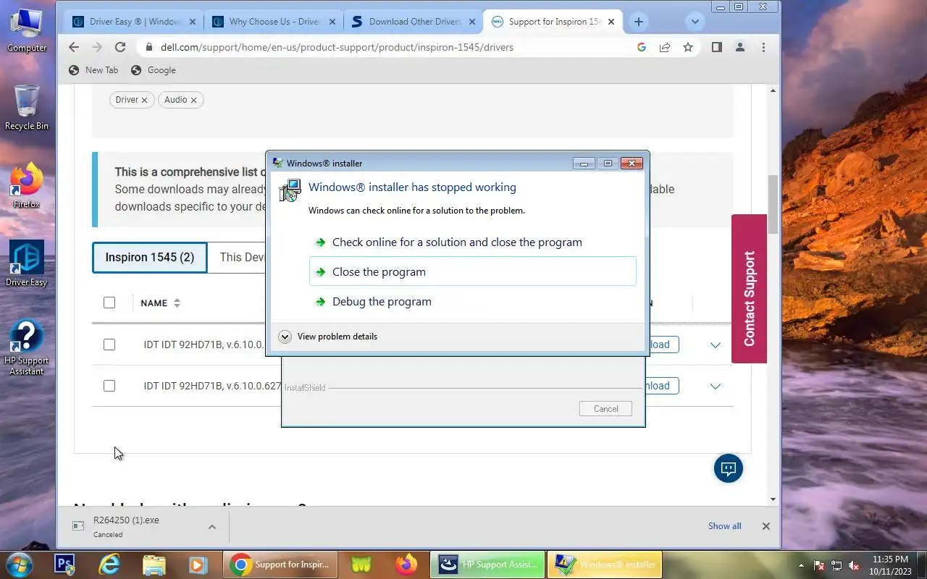Click the Windows Start orb
This screenshot has width=927, height=579.
pos(19,565)
